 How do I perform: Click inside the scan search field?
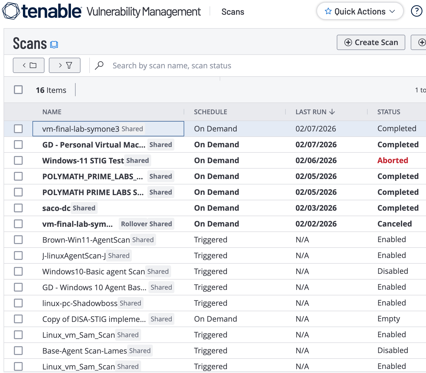[x=172, y=65]
